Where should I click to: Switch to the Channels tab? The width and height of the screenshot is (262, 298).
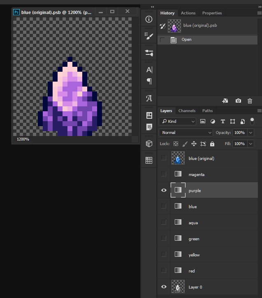point(187,111)
